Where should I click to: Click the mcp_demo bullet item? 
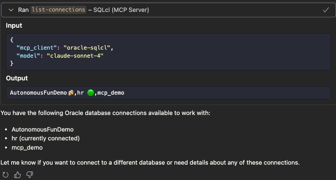(x=27, y=148)
